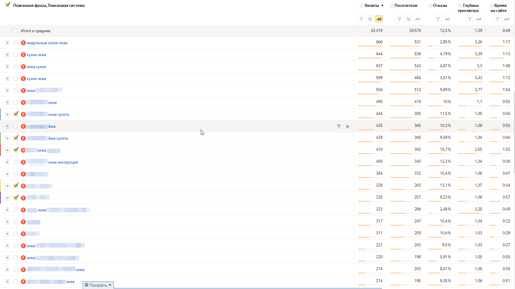Image resolution: width=515 pixels, height=289 pixels.
Task: Click the funnel icon in the 435-visits row
Action: [339, 127]
